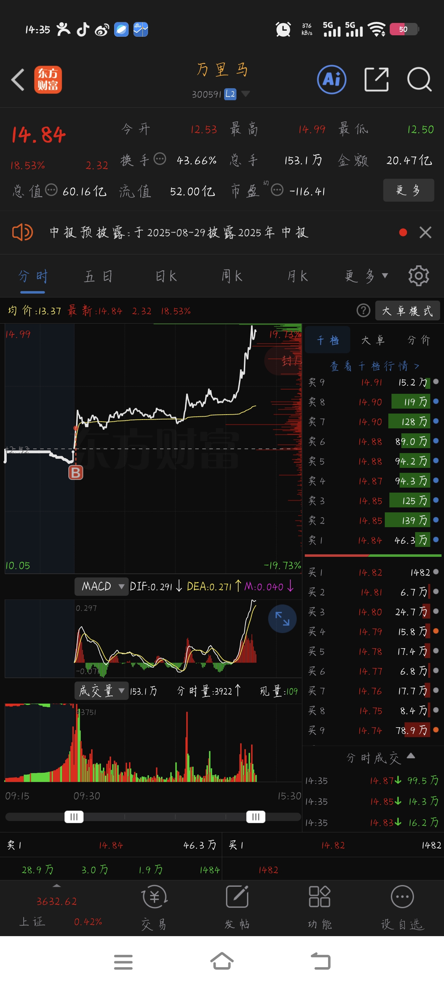Tap the 卖5 row with 94.2万

point(373,461)
